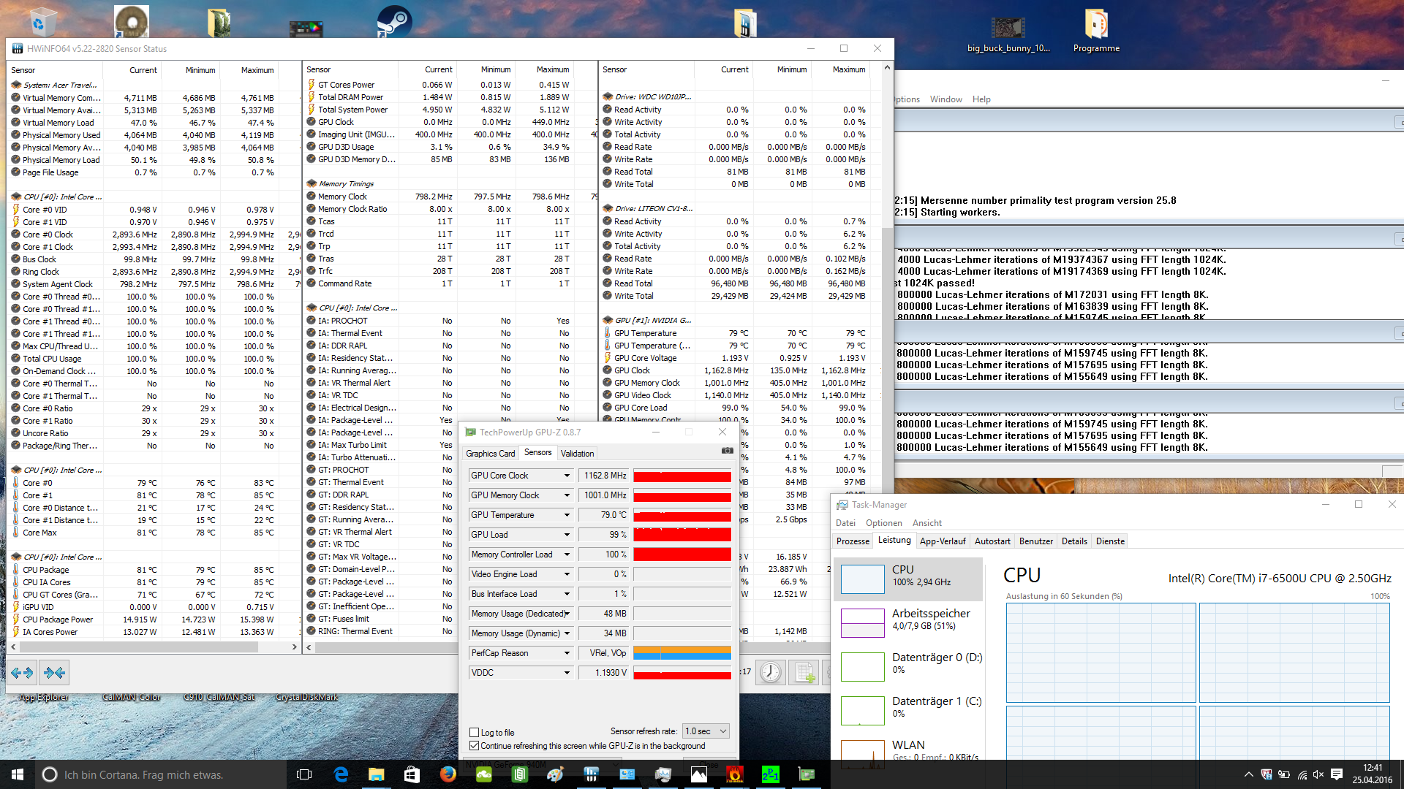Select Datenträger 0 (D:) in sidebar
The width and height of the screenshot is (1404, 789).
(x=908, y=666)
